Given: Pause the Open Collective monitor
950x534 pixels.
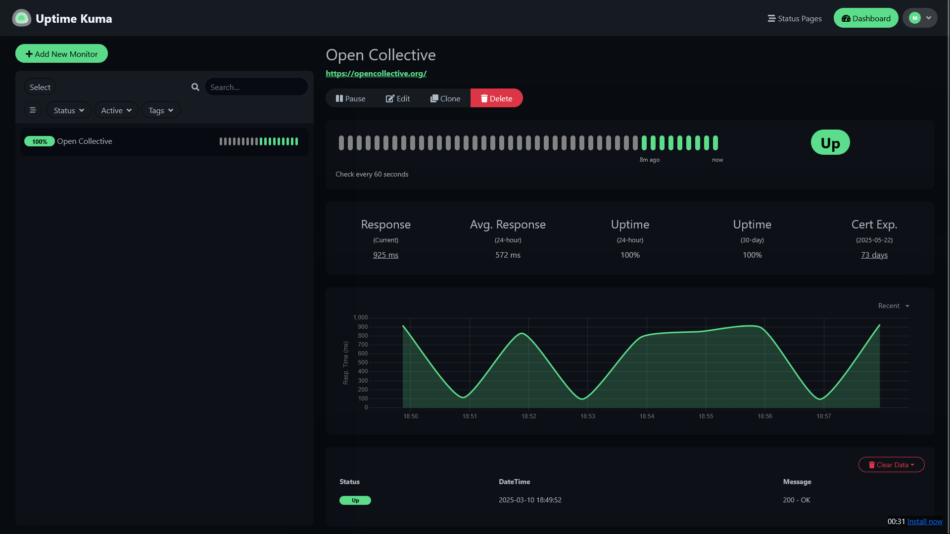Looking at the screenshot, I should 350,98.
